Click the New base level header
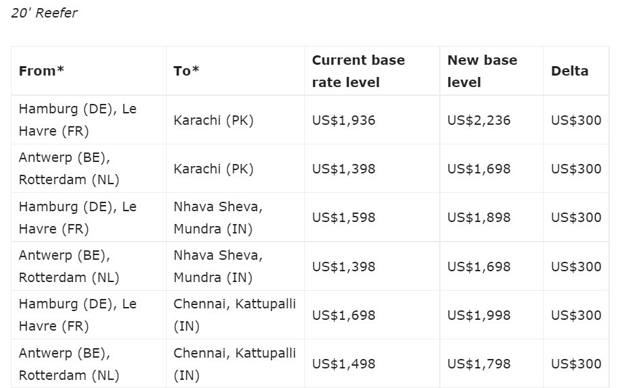This screenshot has width=622, height=388. pyautogui.click(x=482, y=71)
